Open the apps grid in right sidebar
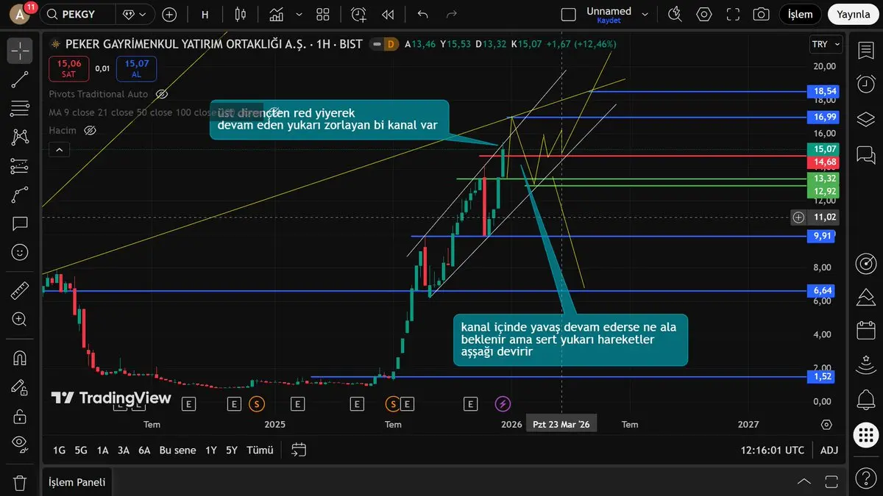 tap(866, 434)
